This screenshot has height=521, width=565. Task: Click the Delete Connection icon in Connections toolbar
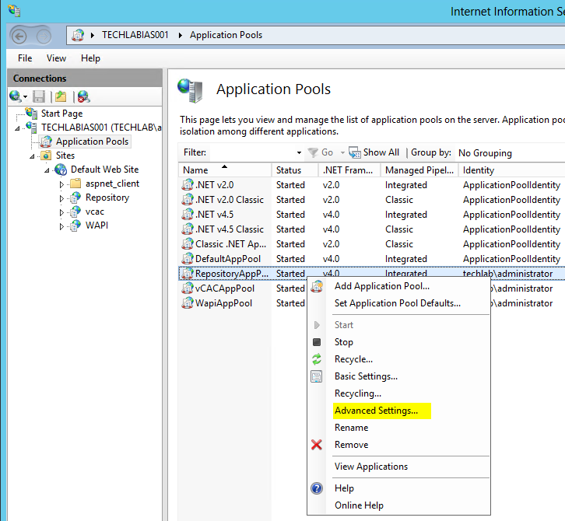83,96
